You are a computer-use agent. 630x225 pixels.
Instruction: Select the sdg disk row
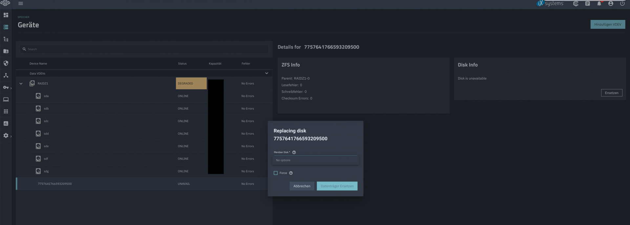click(x=144, y=171)
